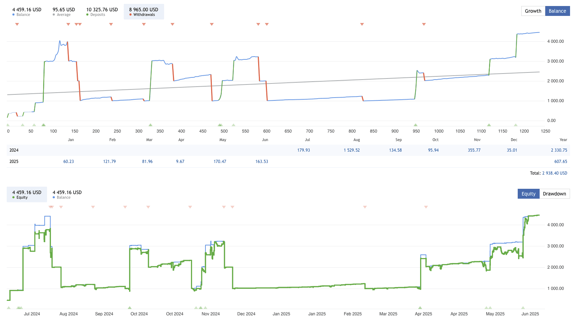
Task: Toggle the Withdrawals series in top legend
Action: pyautogui.click(x=144, y=12)
